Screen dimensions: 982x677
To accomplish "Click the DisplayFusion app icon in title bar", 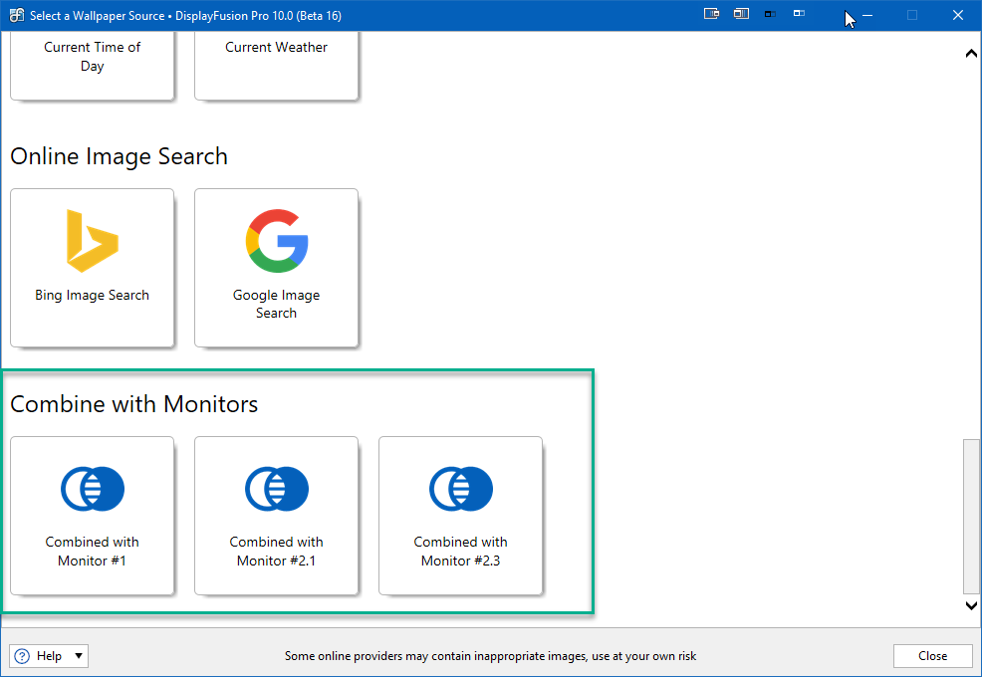I will click(17, 15).
